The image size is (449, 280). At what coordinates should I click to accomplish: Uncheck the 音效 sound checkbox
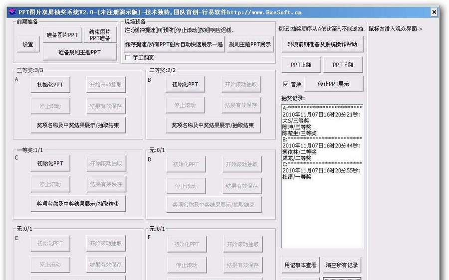coord(285,84)
